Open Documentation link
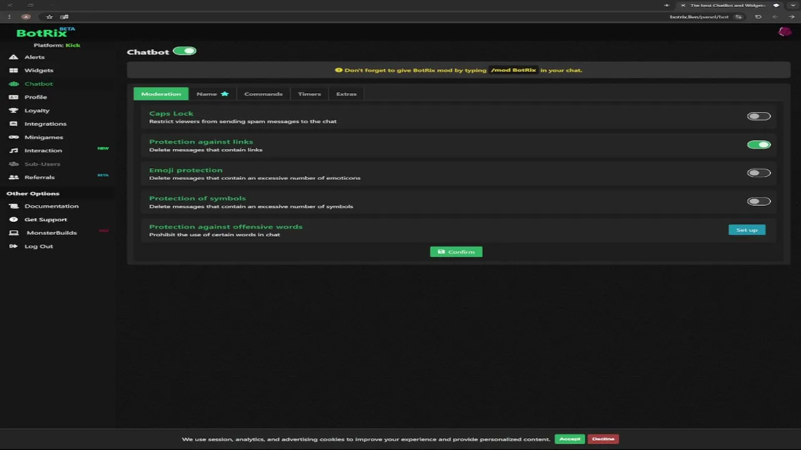Image resolution: width=801 pixels, height=450 pixels. point(51,206)
